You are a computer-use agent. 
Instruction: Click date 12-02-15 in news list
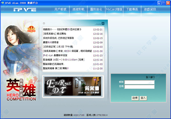pyautogui.click(x=98, y=38)
